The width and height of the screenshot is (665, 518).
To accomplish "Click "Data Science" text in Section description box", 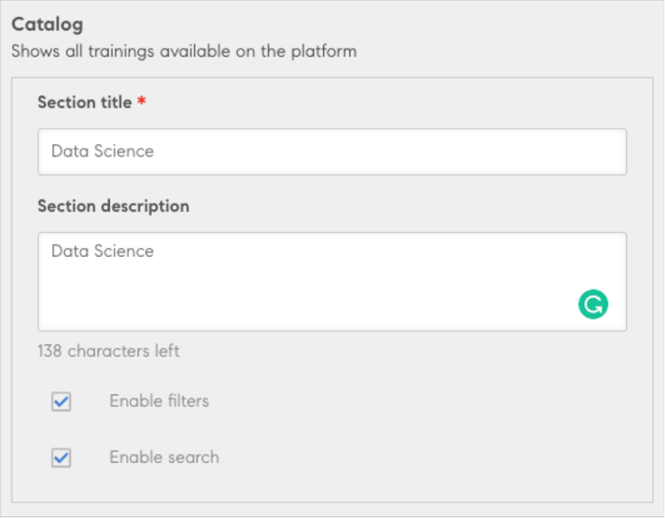I will (102, 251).
